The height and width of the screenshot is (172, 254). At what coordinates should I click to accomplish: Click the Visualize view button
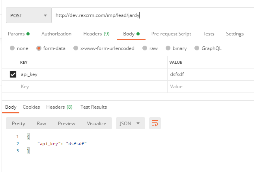[97, 123]
